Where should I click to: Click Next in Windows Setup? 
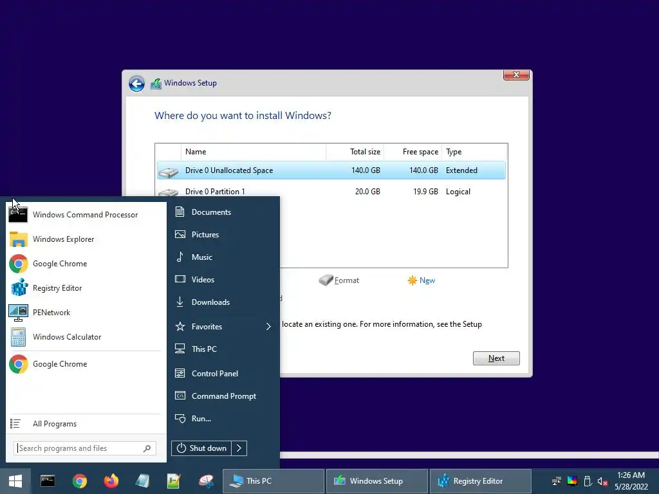(x=496, y=358)
